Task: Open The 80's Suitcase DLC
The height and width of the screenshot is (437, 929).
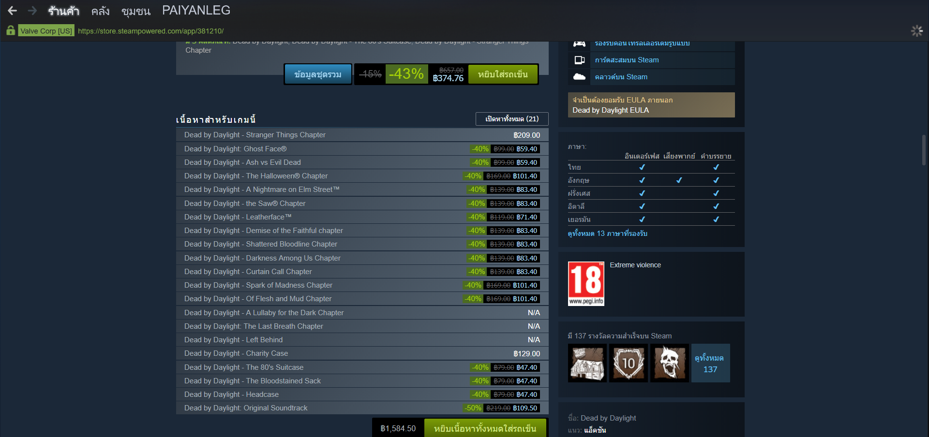Action: (362, 367)
